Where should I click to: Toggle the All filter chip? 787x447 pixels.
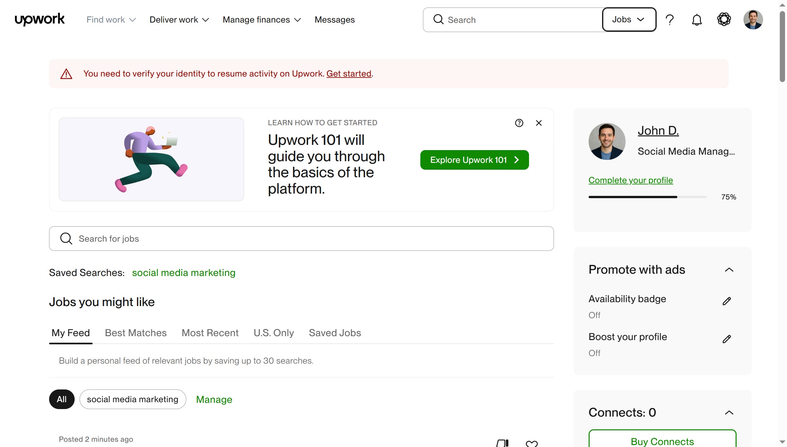coord(62,399)
